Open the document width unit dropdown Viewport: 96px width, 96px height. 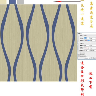(93, 46)
